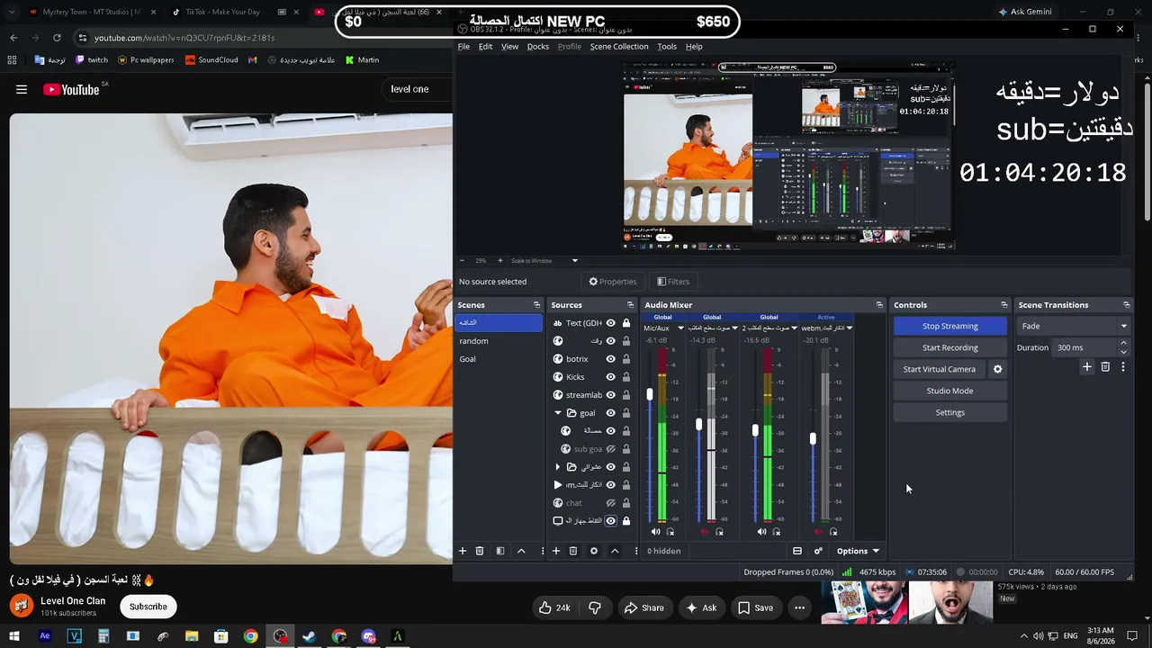This screenshot has height=648, width=1152.
Task: Remove scene transition with trash icon
Action: pyautogui.click(x=1106, y=367)
